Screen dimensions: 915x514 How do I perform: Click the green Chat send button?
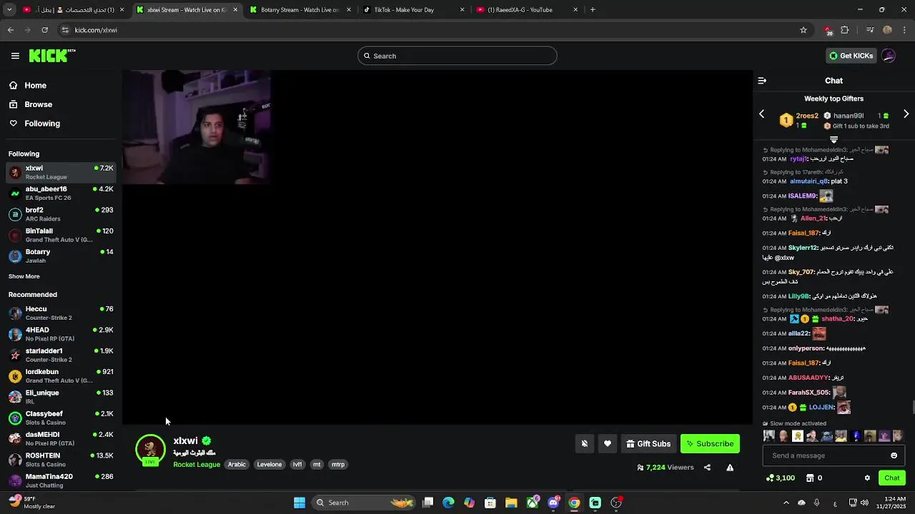[x=891, y=478]
